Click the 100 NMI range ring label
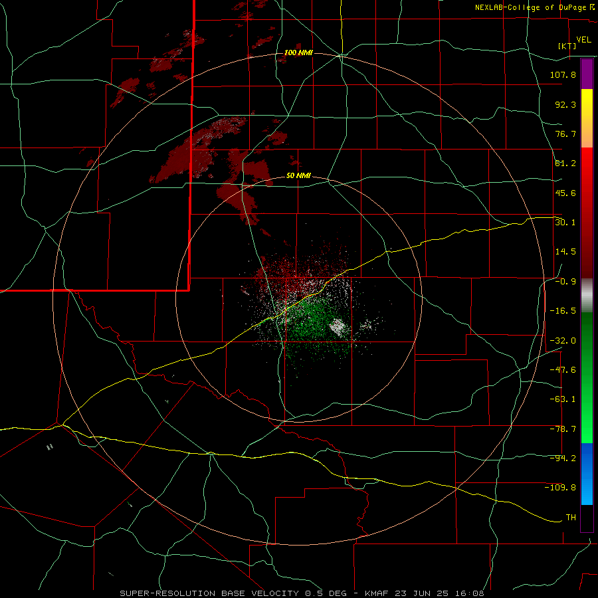Image resolution: width=598 pixels, height=598 pixels. point(298,52)
